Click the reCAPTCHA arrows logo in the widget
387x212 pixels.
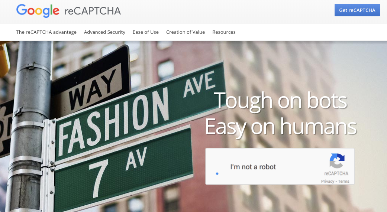coord(337,161)
